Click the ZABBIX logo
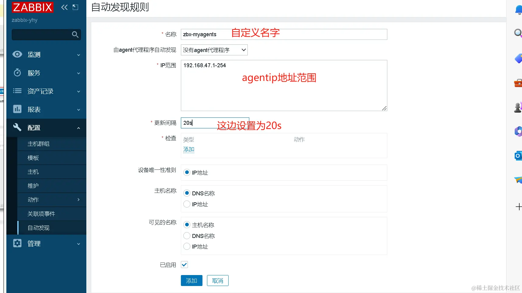Viewport: 522px width, 293px height. [x=33, y=7]
